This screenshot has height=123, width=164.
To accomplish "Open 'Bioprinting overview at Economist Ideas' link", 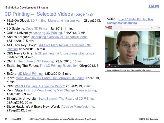I will [x=59, y=37].
